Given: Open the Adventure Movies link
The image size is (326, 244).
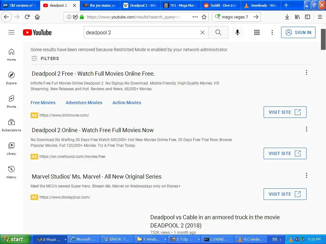Looking at the screenshot, I should point(84,103).
